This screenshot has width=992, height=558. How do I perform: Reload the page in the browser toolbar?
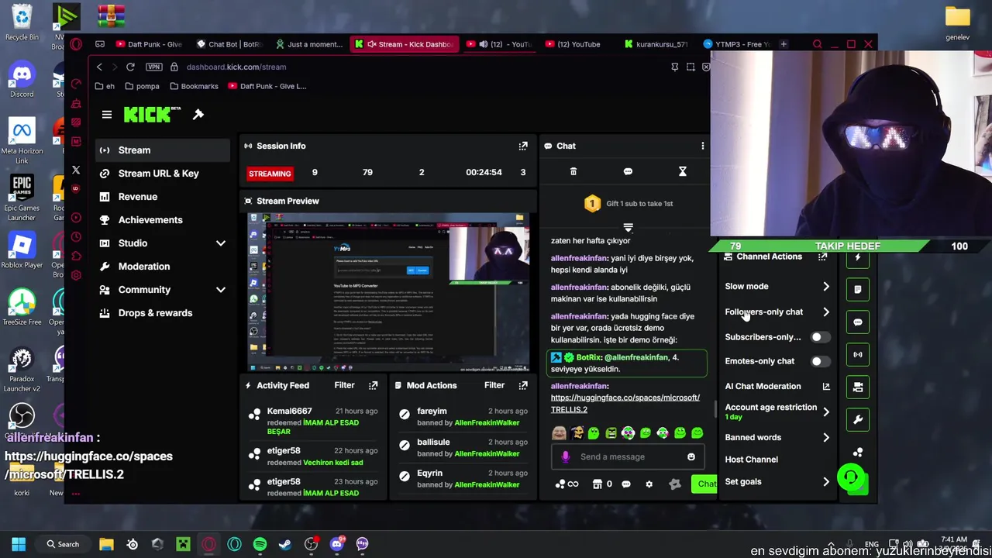tap(130, 67)
